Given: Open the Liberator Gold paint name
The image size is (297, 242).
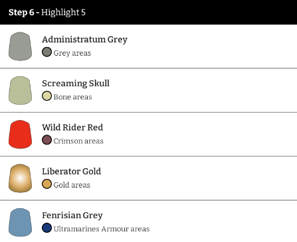Looking at the screenshot, I should 71,172.
